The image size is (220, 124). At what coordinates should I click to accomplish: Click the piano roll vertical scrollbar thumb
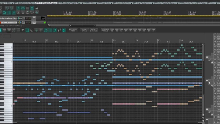click(x=203, y=78)
